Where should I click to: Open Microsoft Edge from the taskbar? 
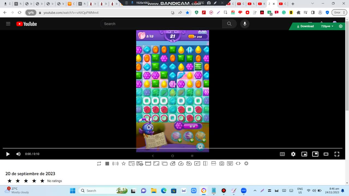point(164,191)
